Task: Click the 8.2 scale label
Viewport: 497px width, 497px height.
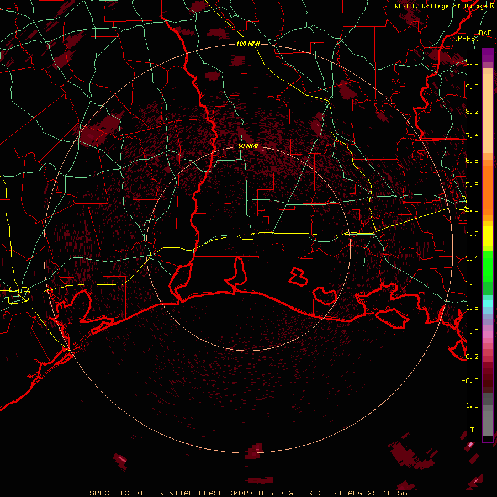Action: pyautogui.click(x=472, y=111)
